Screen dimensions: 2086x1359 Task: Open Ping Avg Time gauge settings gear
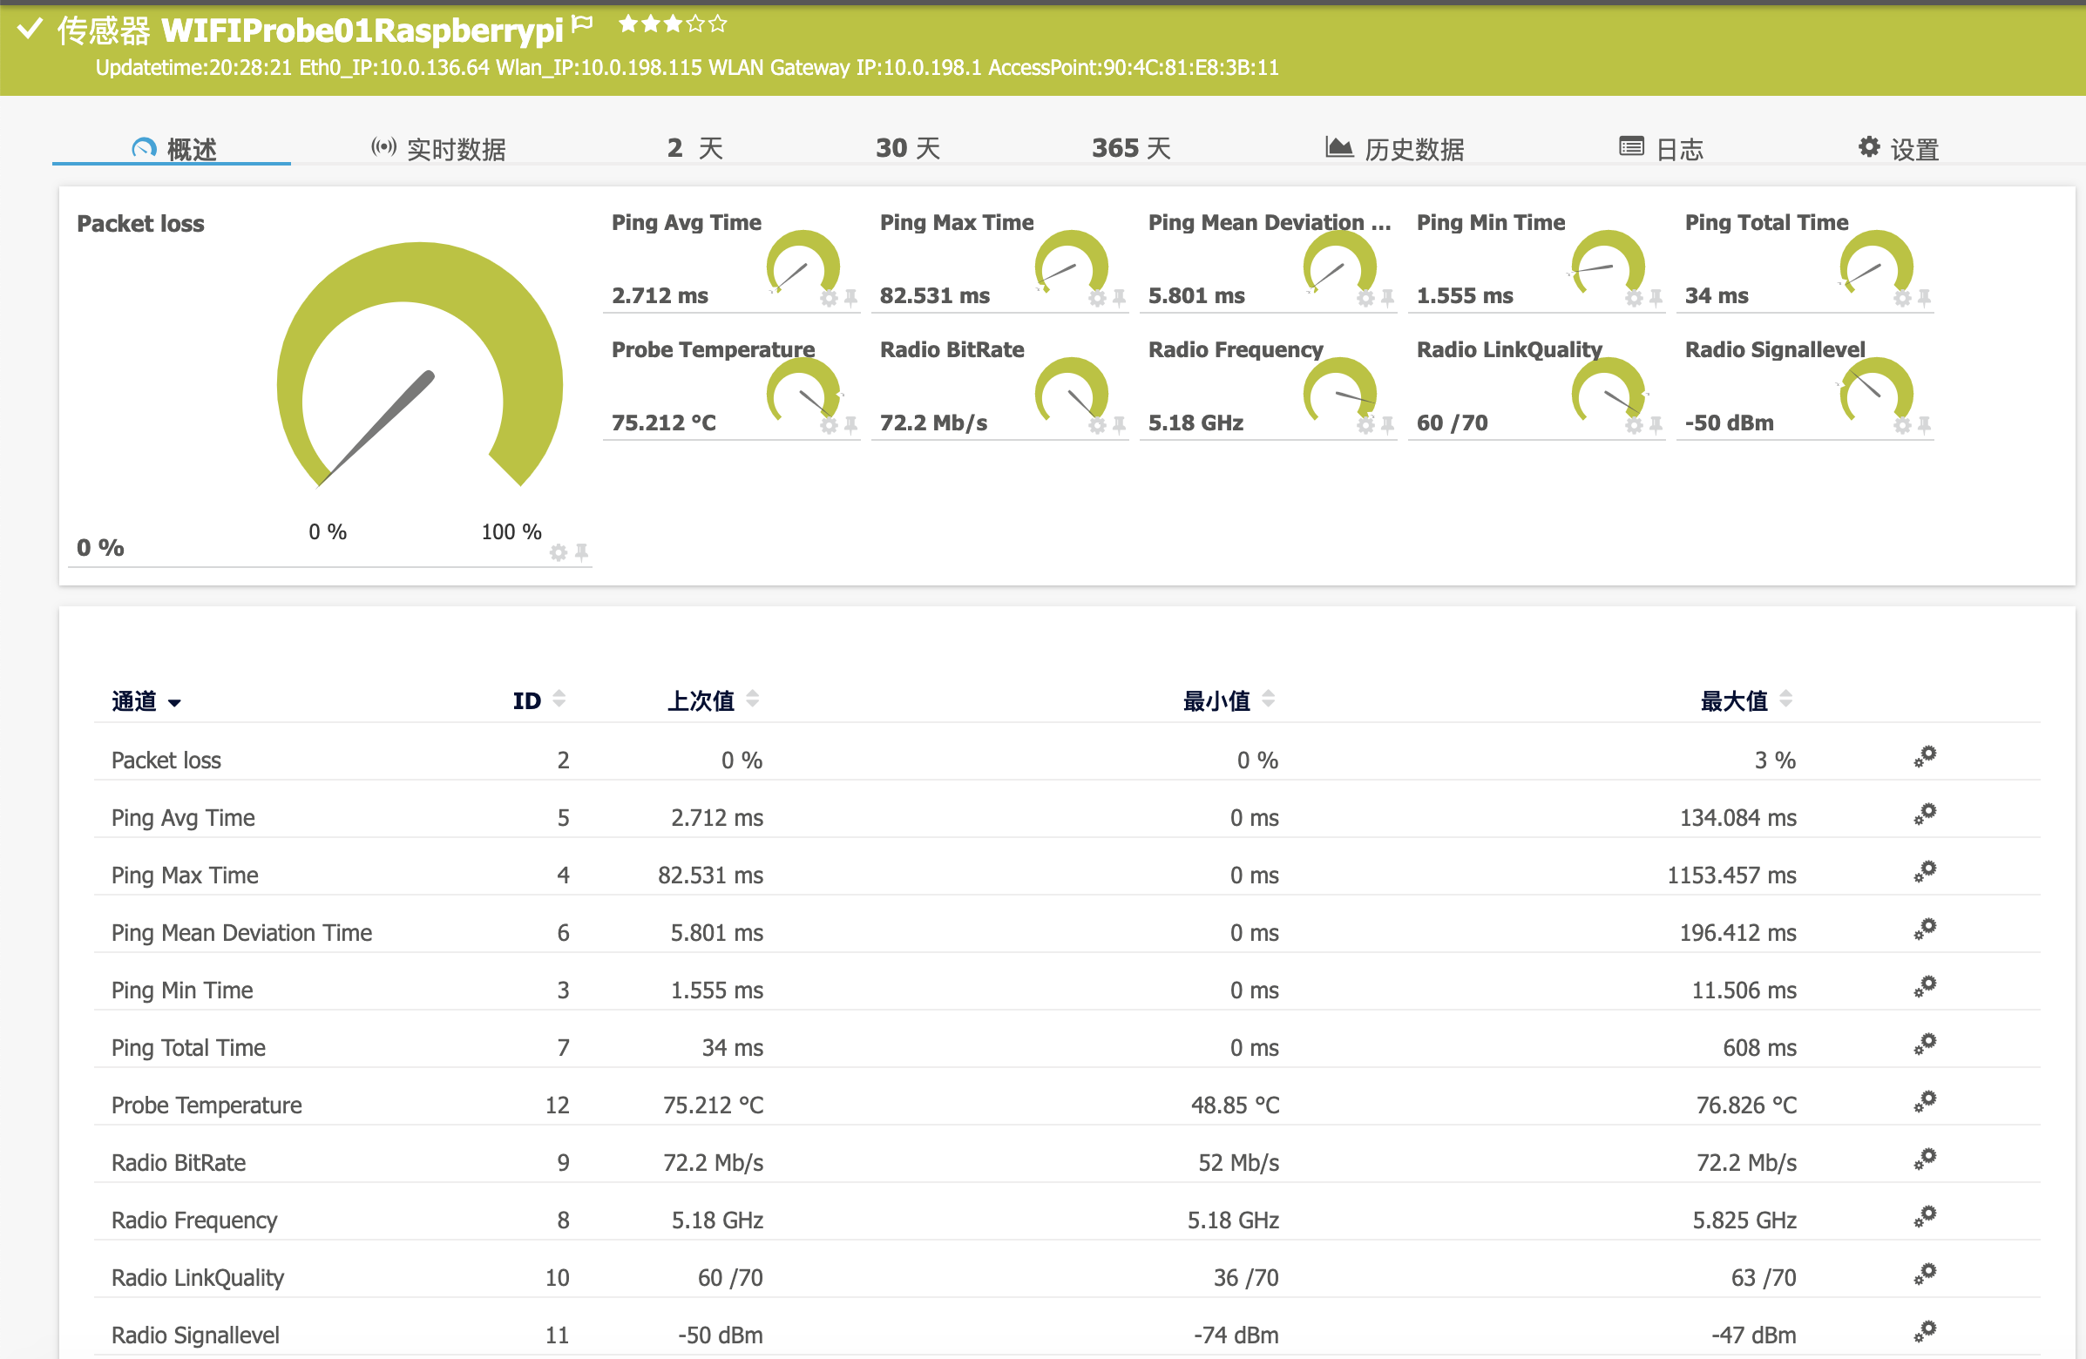[830, 298]
